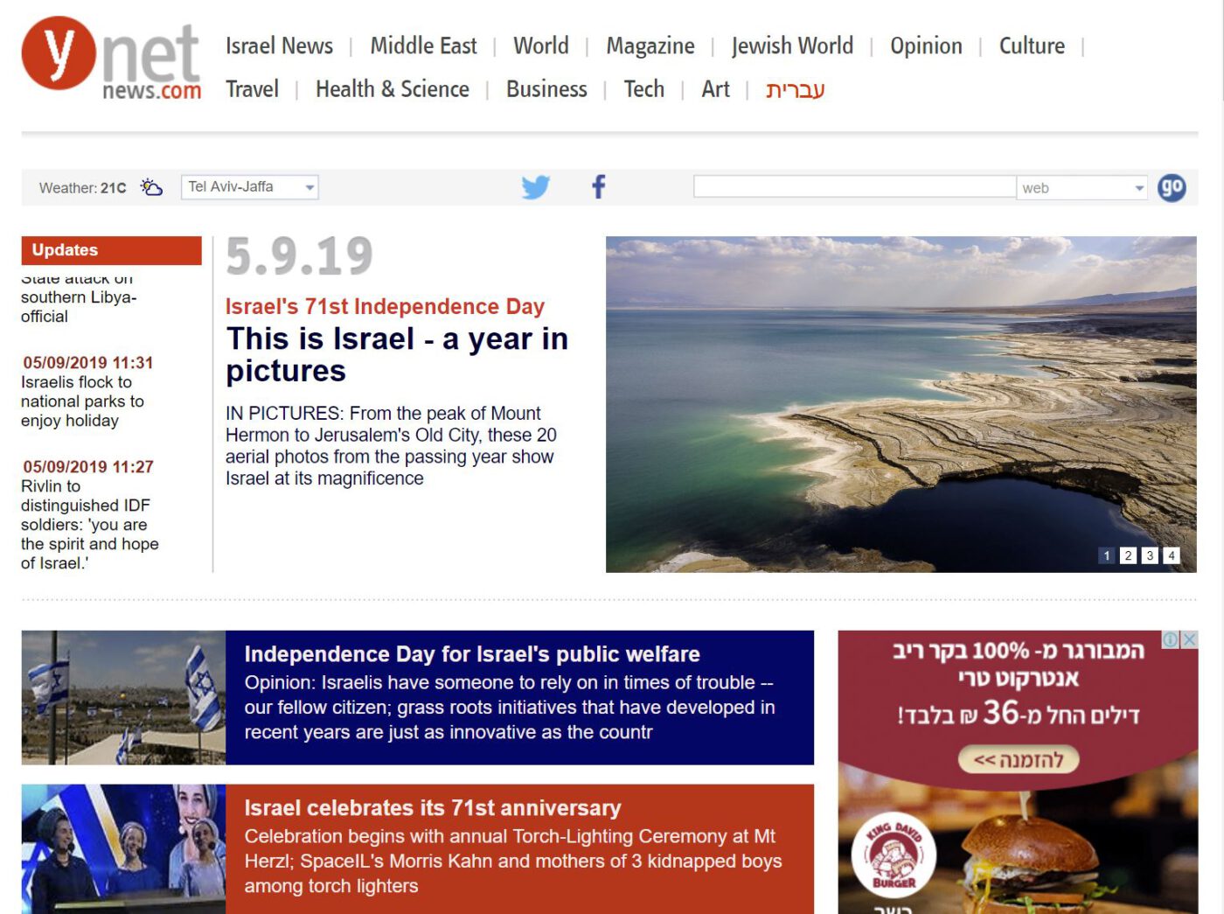Switch slideshow to slide 3
1224x914 pixels.
coord(1150,555)
